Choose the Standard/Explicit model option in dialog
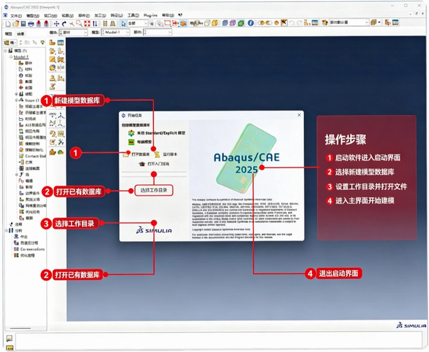The height and width of the screenshot is (352, 429). [x=157, y=133]
